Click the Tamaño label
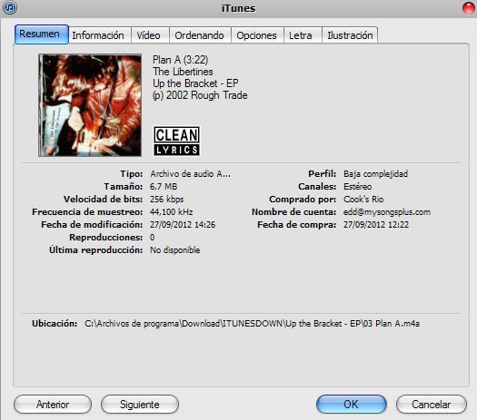This screenshot has width=477, height=420. point(124,187)
